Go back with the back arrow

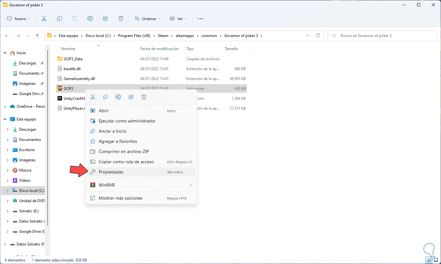(7, 36)
